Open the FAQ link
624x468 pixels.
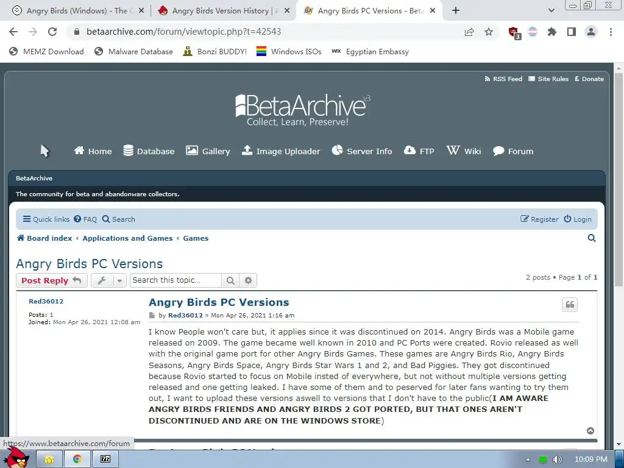(x=85, y=219)
